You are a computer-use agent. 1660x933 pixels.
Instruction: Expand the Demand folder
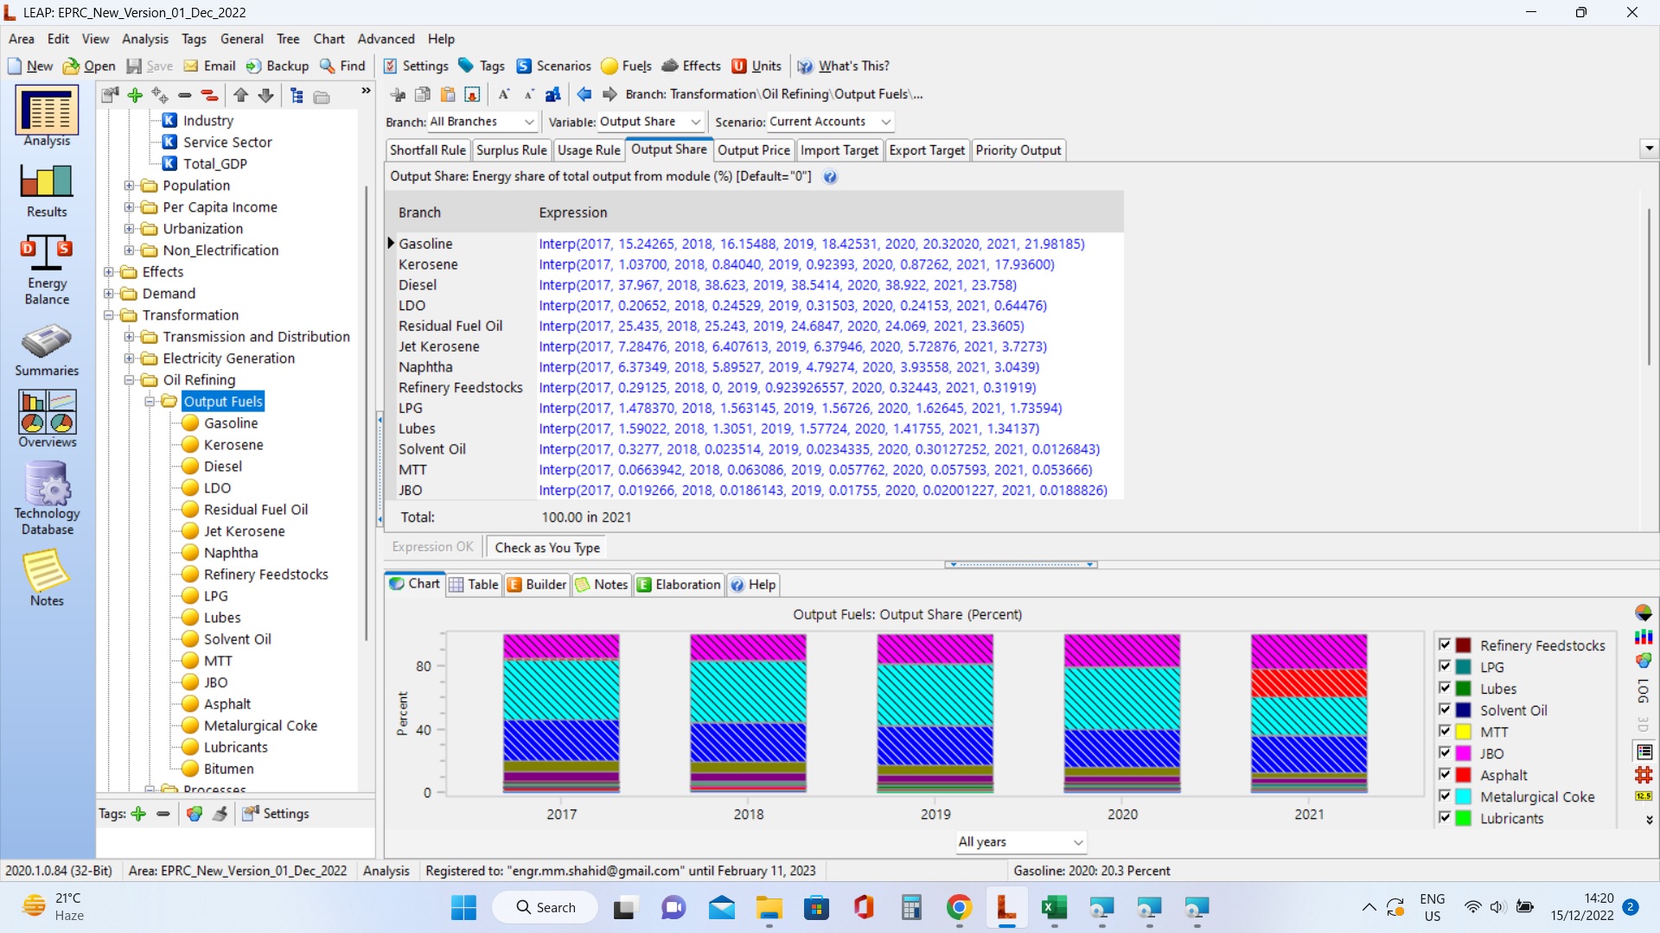click(x=109, y=293)
